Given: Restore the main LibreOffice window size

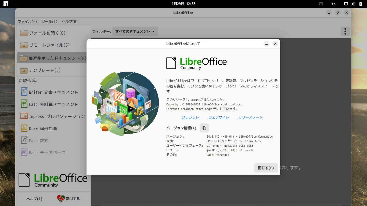Looking at the screenshot, I should click(338, 13).
